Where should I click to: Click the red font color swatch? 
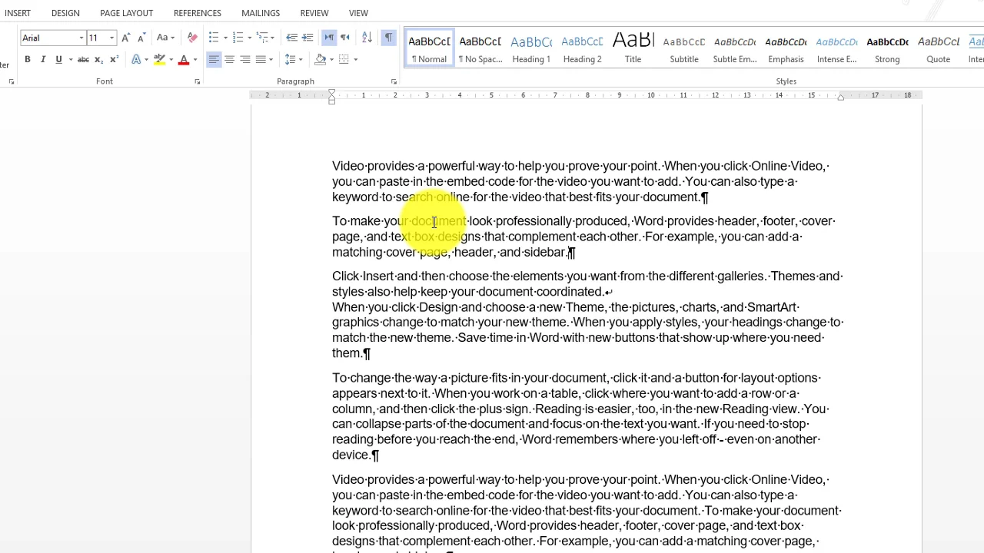pos(184,60)
